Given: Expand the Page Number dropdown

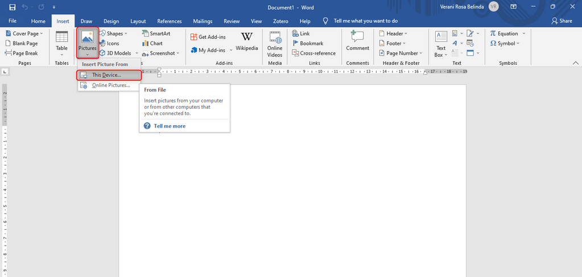Looking at the screenshot, I should (401, 53).
